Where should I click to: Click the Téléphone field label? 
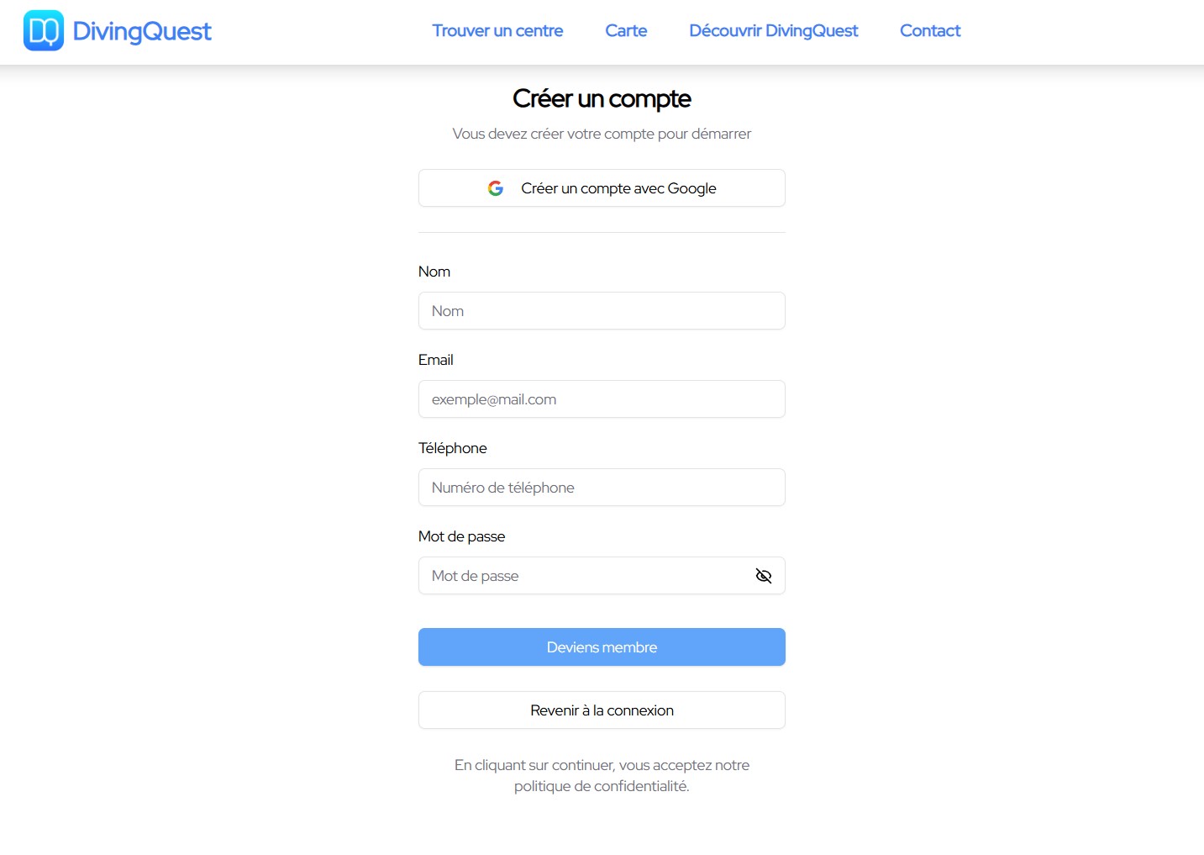452,448
